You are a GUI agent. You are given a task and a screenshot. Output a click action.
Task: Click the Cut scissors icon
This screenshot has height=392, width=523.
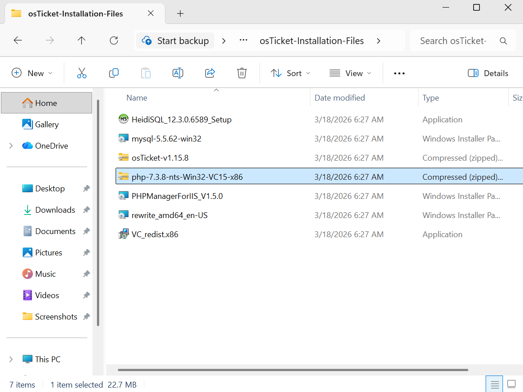pyautogui.click(x=82, y=73)
